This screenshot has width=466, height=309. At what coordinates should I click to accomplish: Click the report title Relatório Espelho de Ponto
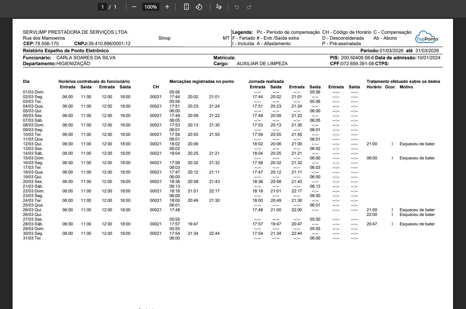[x=66, y=51]
